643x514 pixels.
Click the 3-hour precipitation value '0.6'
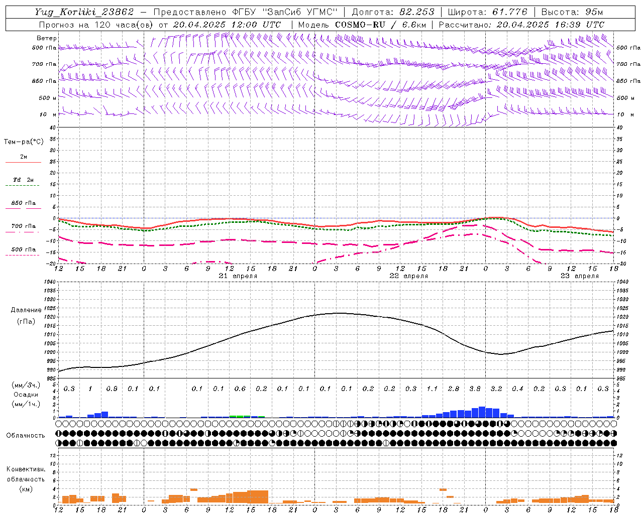pyautogui.click(x=240, y=389)
